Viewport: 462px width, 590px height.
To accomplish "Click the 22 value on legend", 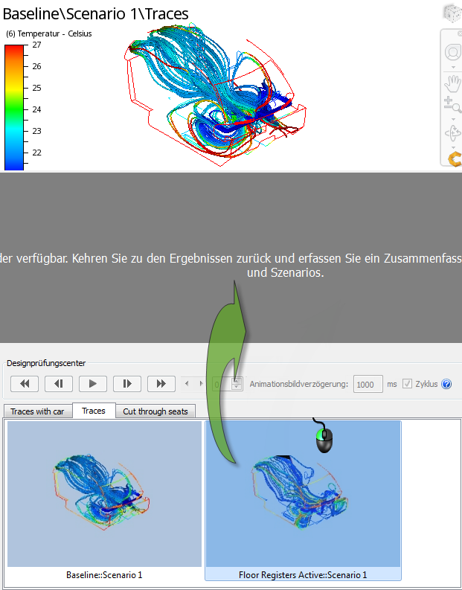I will (x=37, y=153).
